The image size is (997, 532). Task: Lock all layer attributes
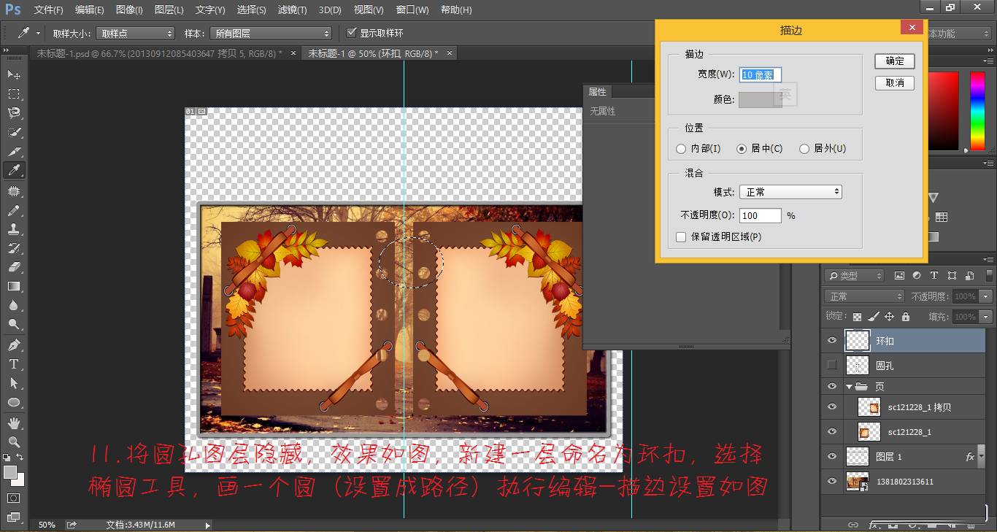click(x=905, y=317)
